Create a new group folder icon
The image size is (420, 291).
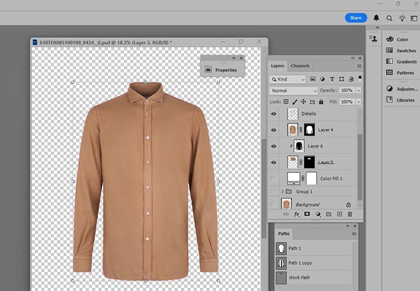click(329, 214)
